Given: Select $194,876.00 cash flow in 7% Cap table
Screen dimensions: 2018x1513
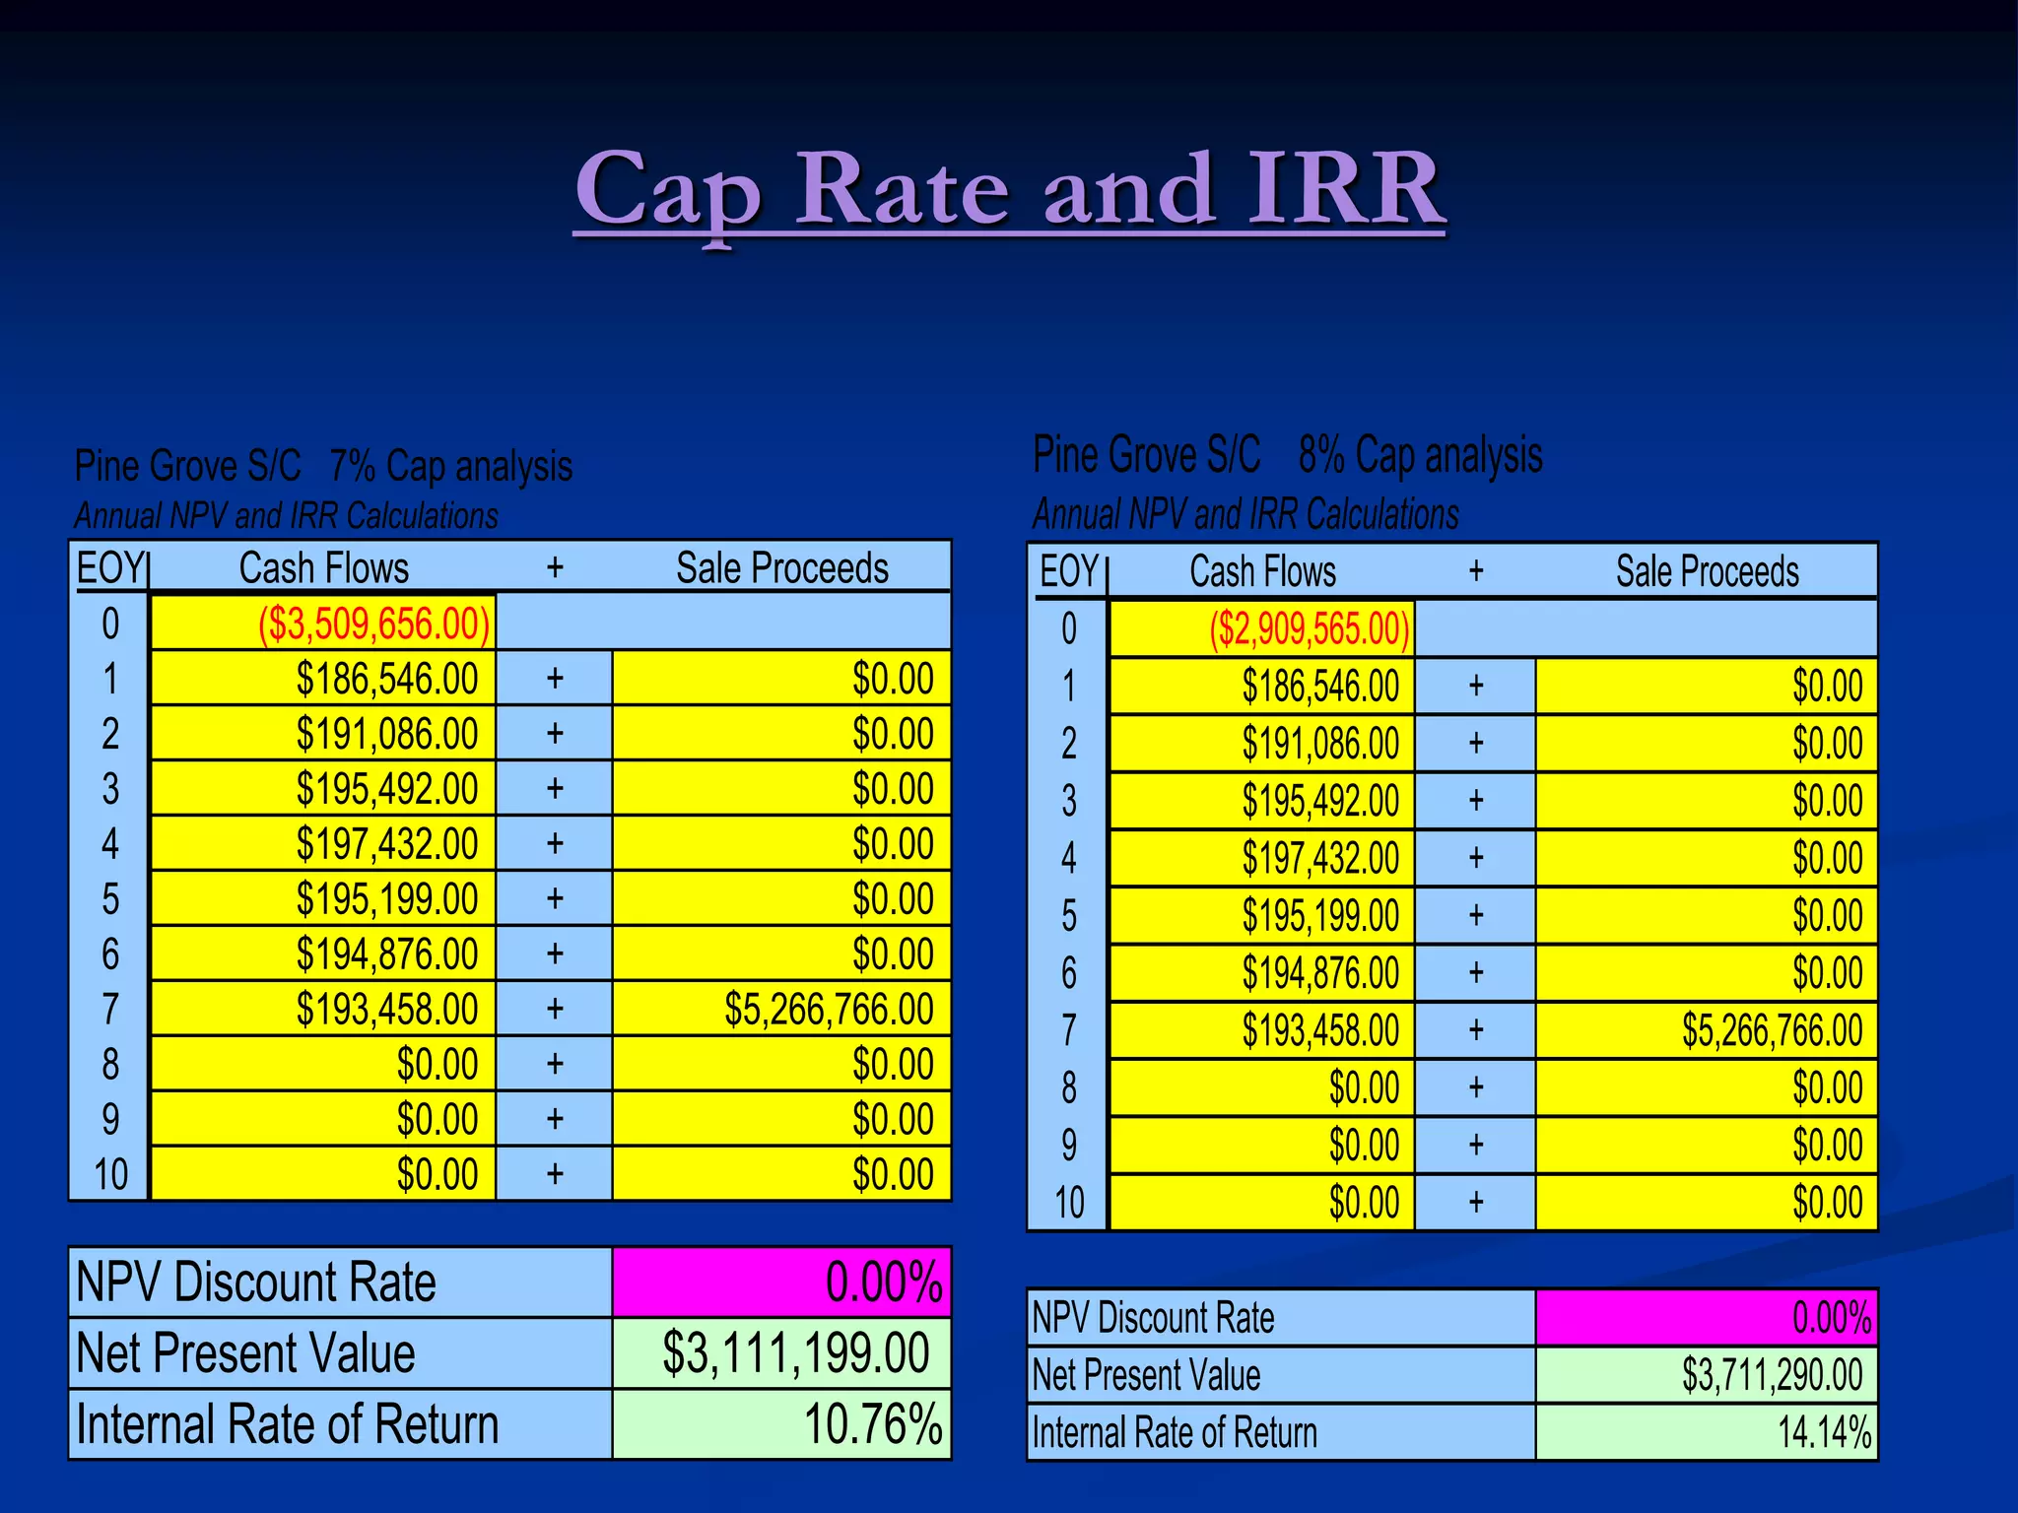Looking at the screenshot, I should pyautogui.click(x=322, y=954).
